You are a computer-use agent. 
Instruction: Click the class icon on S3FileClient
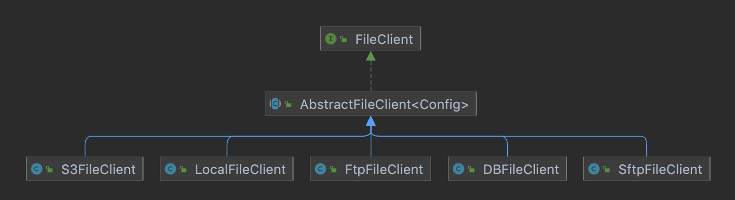click(x=36, y=169)
